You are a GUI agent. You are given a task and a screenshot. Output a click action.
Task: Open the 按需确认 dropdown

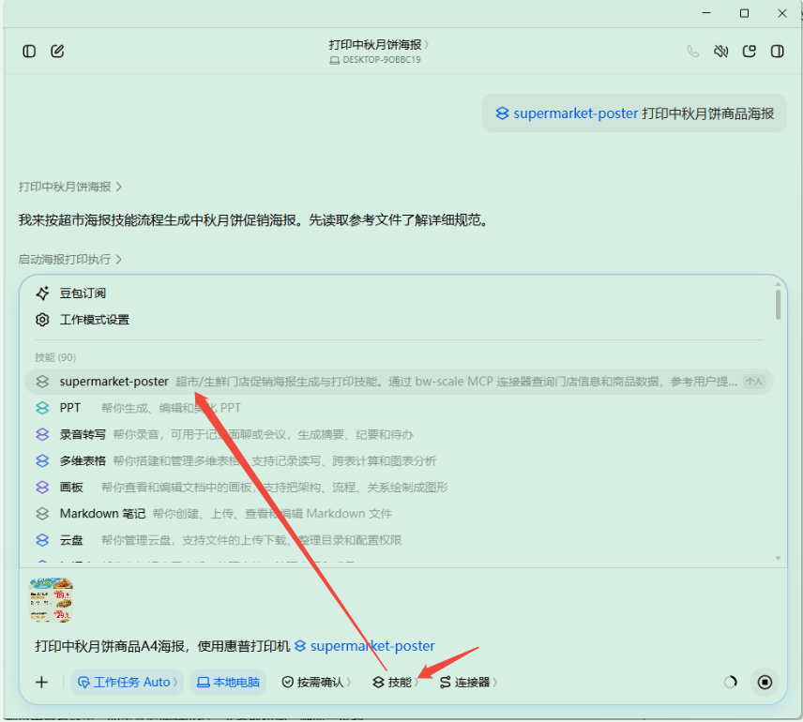(316, 682)
